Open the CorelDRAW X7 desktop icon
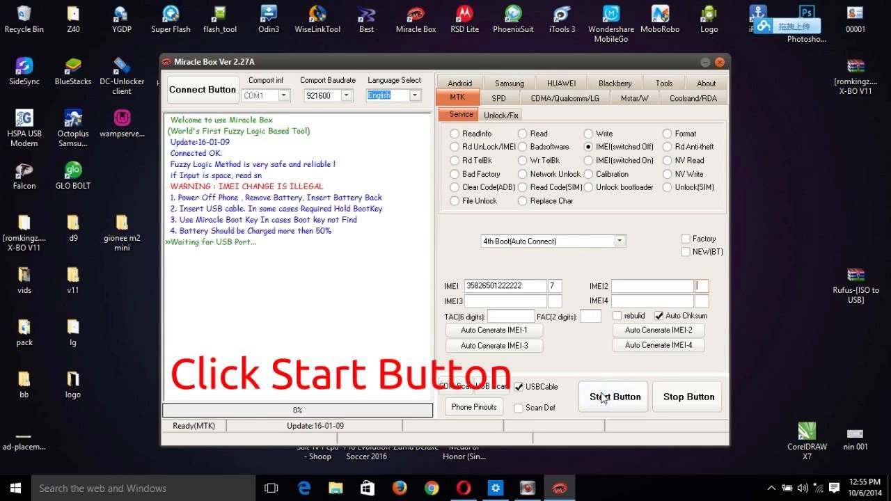The image size is (891, 501). point(807,441)
